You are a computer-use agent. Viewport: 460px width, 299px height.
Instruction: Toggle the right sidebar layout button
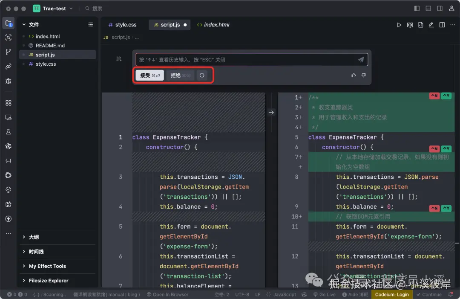440,9
